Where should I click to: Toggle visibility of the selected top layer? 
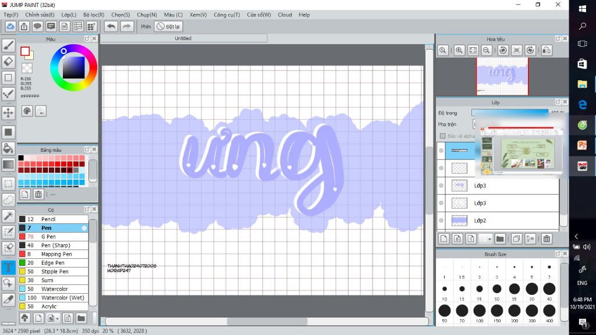click(441, 151)
